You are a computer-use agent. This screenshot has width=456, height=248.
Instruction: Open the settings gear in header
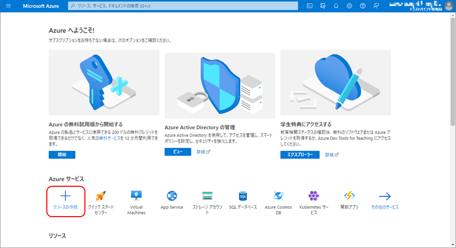[x=349, y=6]
